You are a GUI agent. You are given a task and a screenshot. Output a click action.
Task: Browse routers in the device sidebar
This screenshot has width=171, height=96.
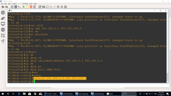(x=3, y=13)
